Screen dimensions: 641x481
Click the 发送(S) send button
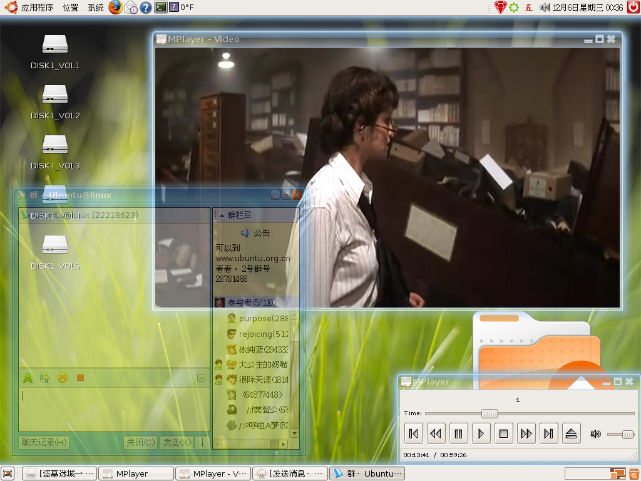pos(177,442)
